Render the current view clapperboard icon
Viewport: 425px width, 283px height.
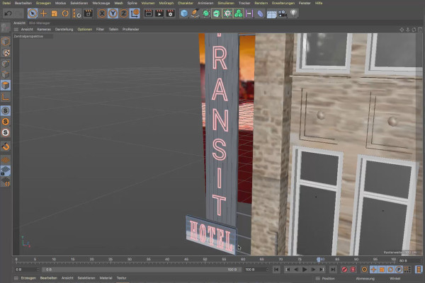click(x=148, y=13)
